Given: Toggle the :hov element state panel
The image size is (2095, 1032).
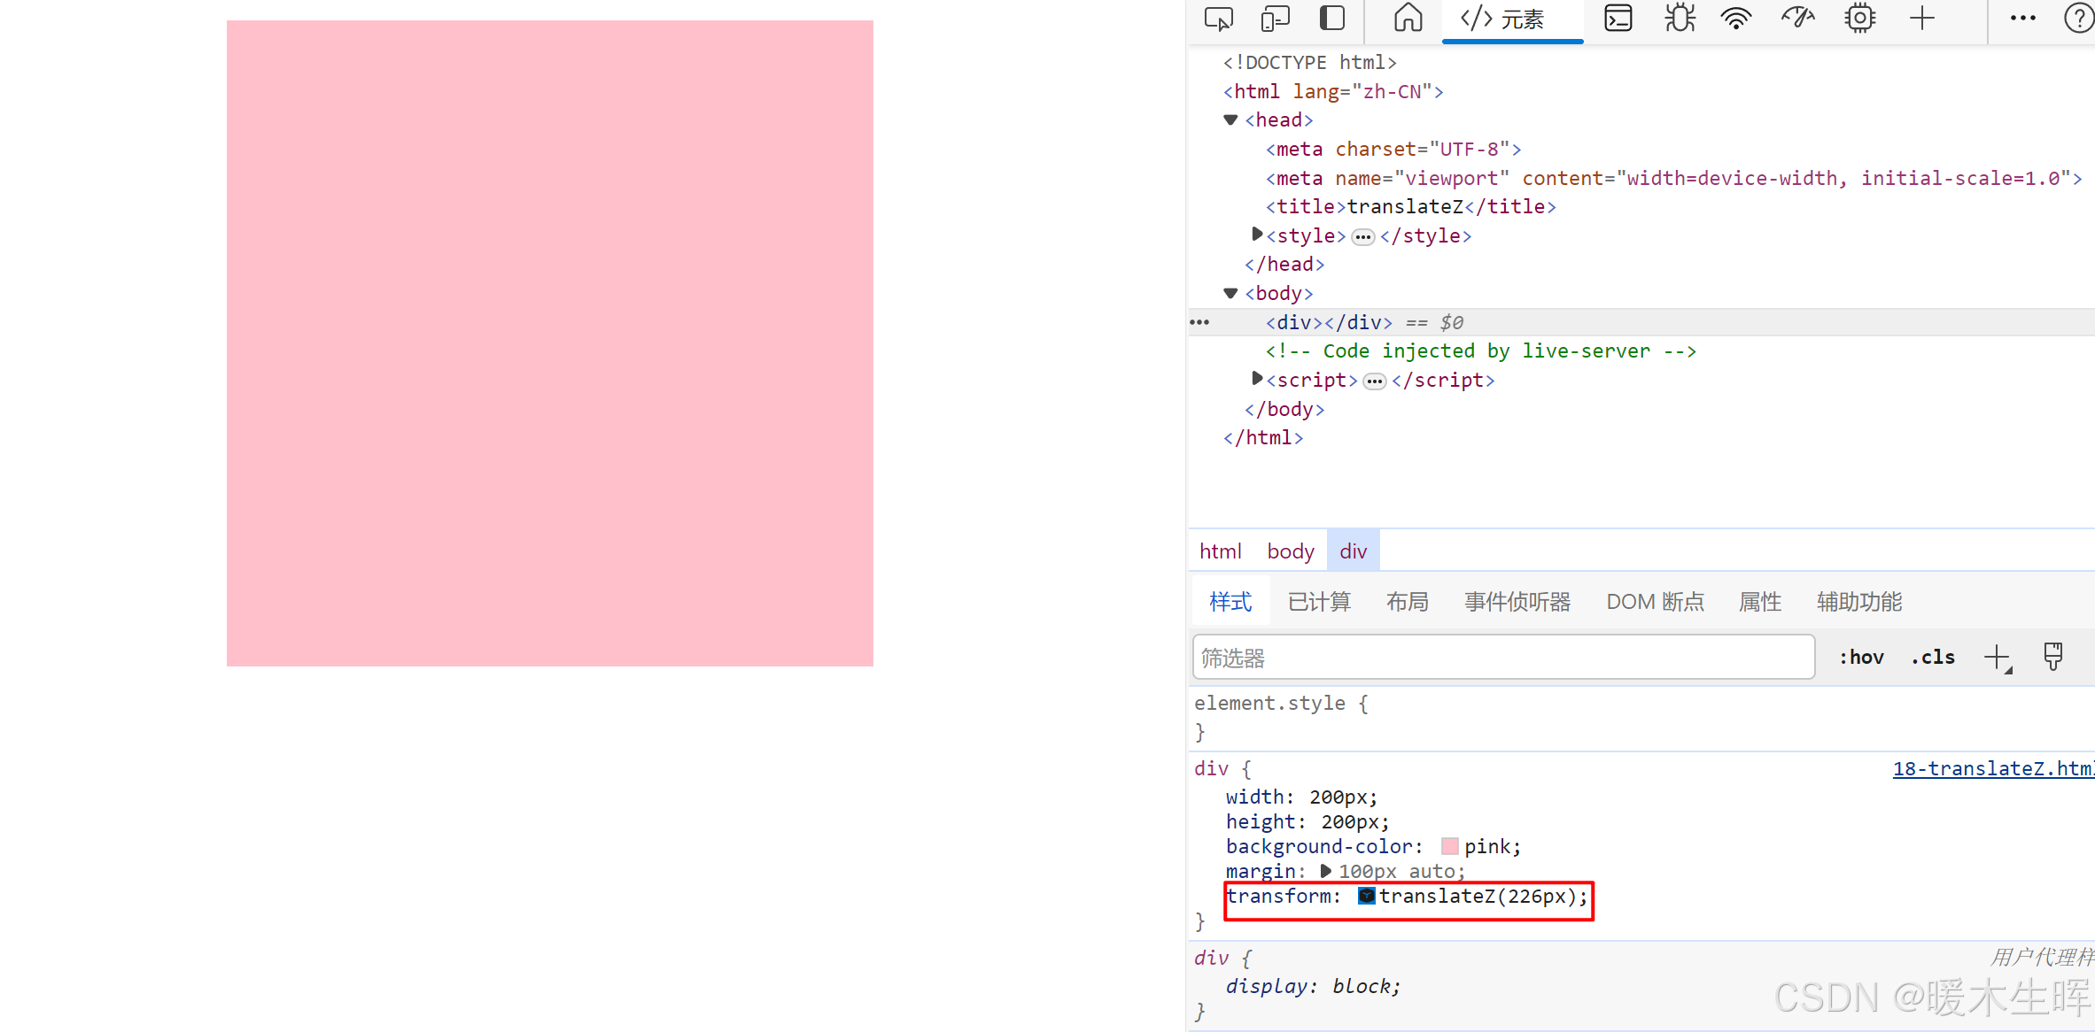Looking at the screenshot, I should (x=1861, y=657).
